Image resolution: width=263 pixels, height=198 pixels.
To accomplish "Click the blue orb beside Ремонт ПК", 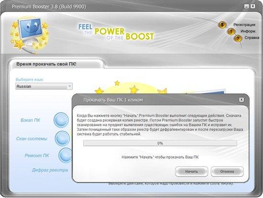I will pos(66,155).
